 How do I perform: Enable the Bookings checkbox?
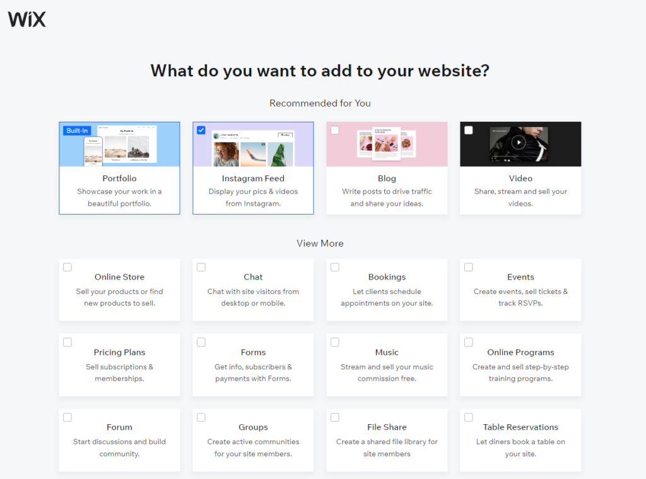pos(335,267)
